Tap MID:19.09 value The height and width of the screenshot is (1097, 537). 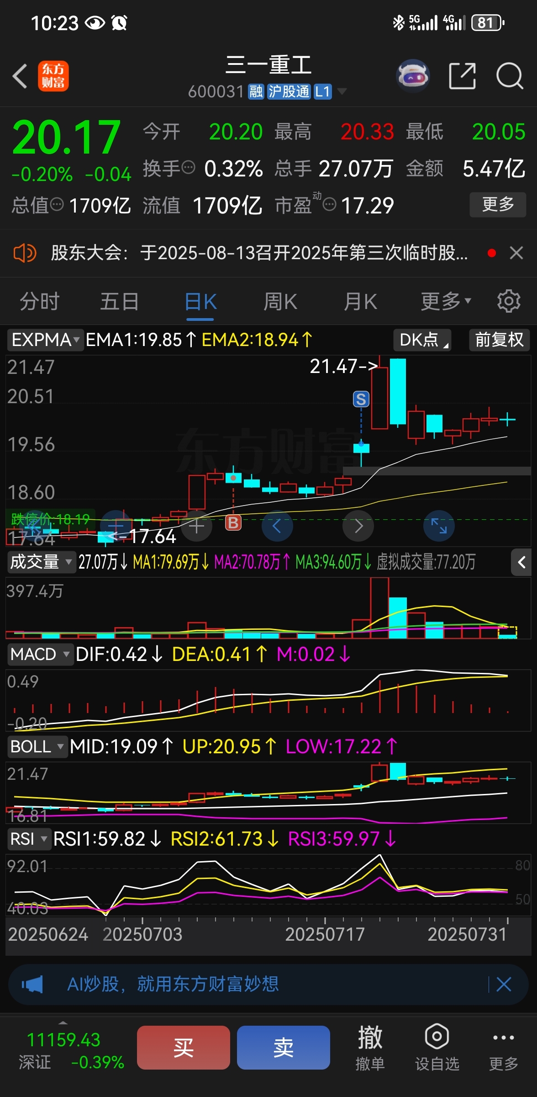pyautogui.click(x=121, y=746)
